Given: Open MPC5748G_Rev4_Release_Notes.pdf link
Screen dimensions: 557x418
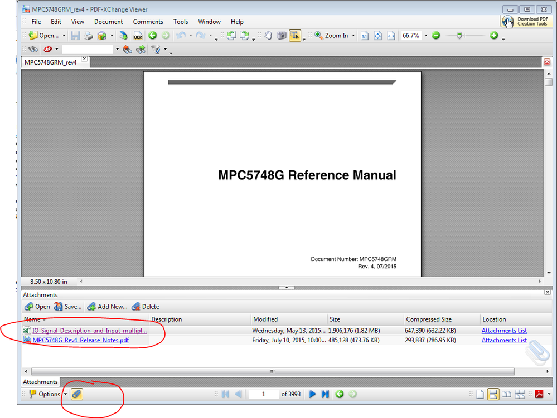Looking at the screenshot, I should [81, 340].
